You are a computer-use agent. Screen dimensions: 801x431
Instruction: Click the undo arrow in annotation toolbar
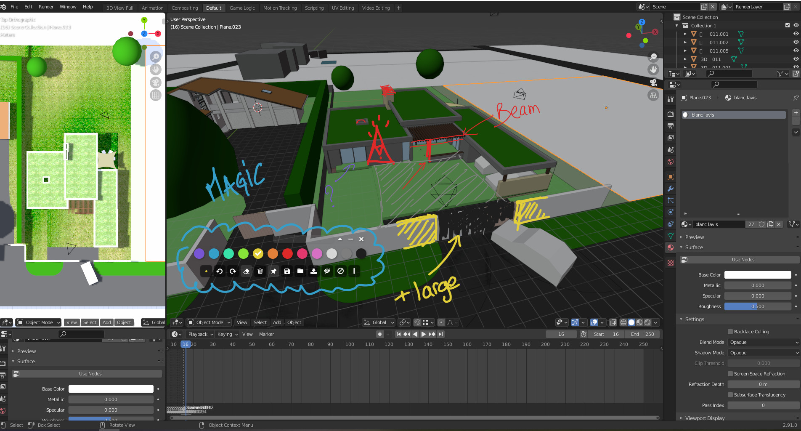tap(220, 271)
